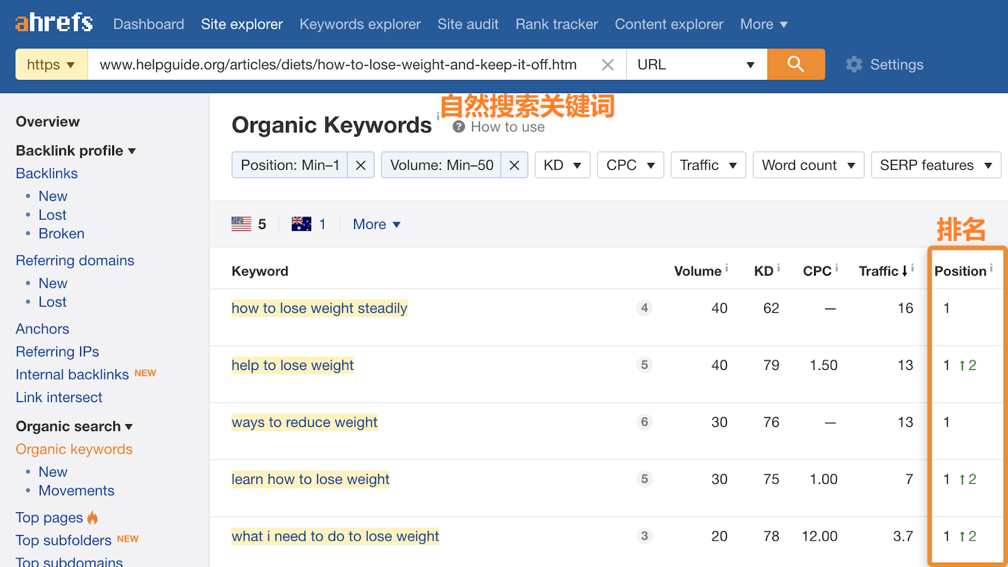Viewport: 1008px width, 567px height.
Task: Open the SERP features dropdown
Action: coord(935,165)
